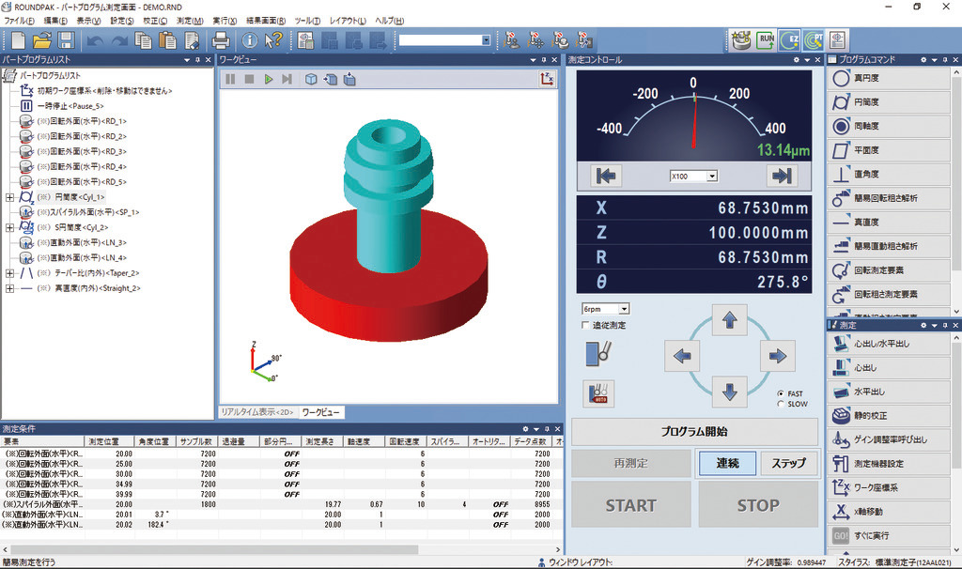This screenshot has width=962, height=569.
Task: Click the RUN mode icon
Action: click(x=766, y=40)
